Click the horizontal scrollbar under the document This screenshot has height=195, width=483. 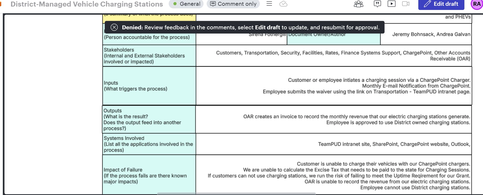236,194
